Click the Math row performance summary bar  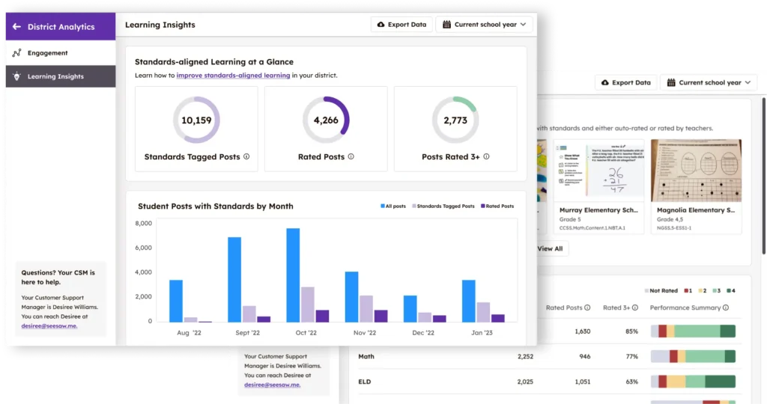693,357
